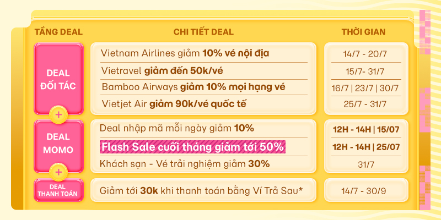Click the Chi Tiết Deal column header
This screenshot has width=441, height=220.
click(x=203, y=32)
